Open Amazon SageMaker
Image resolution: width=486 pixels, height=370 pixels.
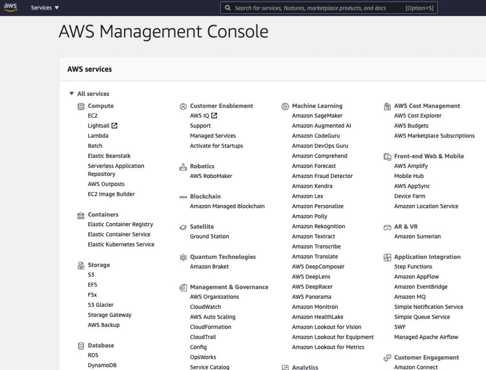coord(317,116)
